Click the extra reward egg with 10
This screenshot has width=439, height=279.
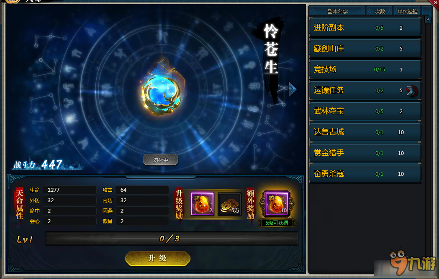click(277, 204)
